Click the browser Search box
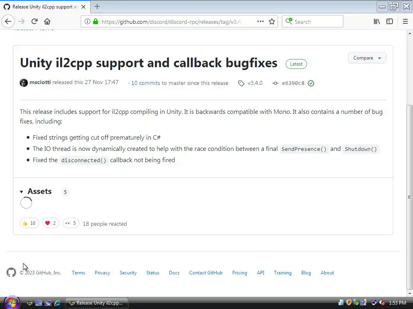This screenshot has width=413, height=309. (313, 22)
